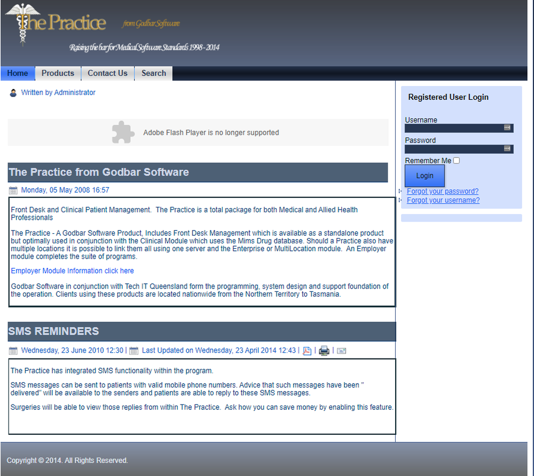Click the printer icon for SMS Reminders
Screen dimensions: 534x476
click(324, 351)
